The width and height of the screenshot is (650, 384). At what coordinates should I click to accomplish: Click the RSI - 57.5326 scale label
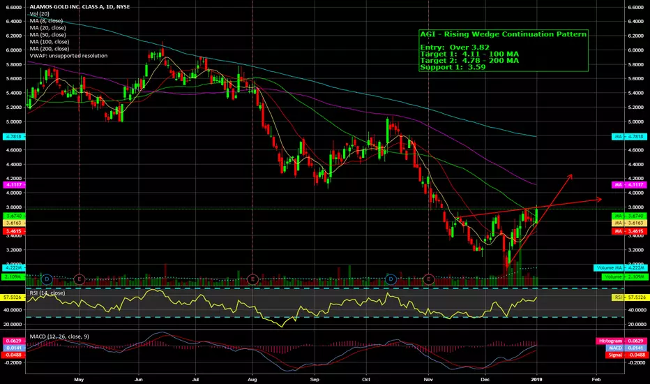pyautogui.click(x=629, y=297)
